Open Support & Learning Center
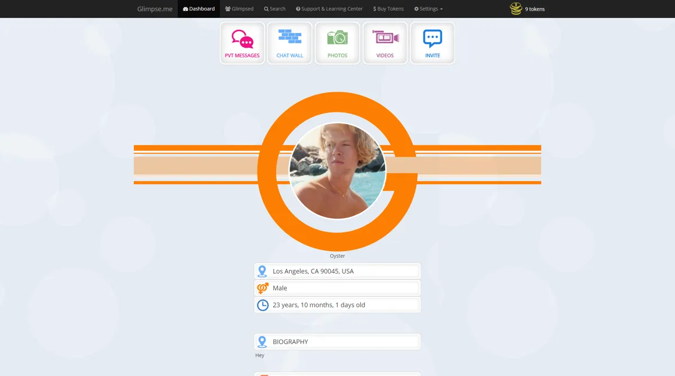Image resolution: width=675 pixels, height=376 pixels. 329,9
